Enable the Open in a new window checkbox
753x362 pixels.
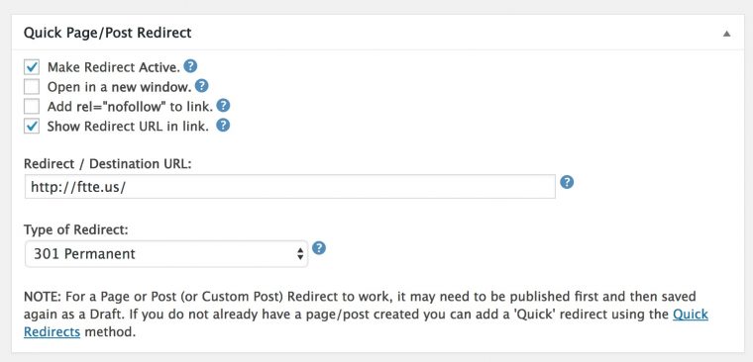tap(32, 87)
